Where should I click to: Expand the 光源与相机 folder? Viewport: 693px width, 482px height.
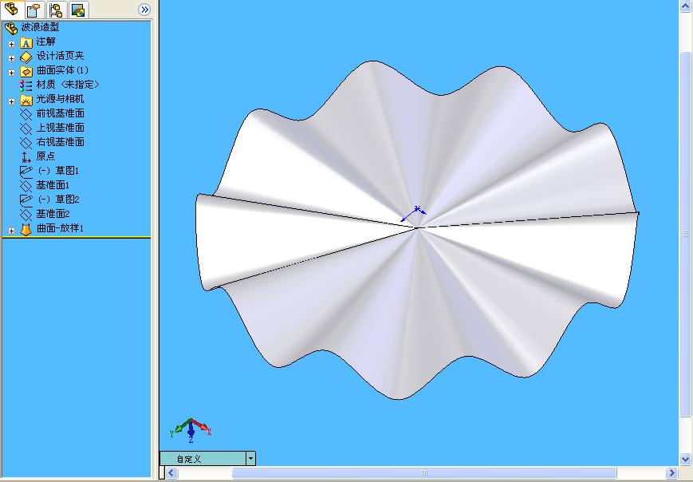pyautogui.click(x=11, y=101)
